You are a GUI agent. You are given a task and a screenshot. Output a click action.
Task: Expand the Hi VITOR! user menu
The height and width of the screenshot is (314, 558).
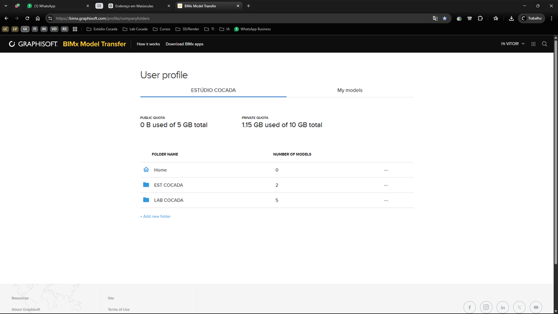point(513,44)
